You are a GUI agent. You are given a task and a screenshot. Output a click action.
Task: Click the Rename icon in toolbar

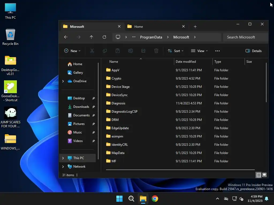[x=131, y=51]
